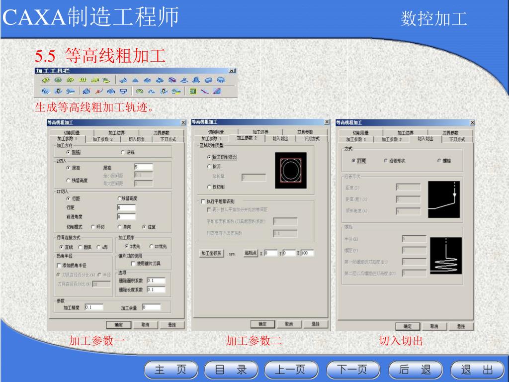
Task: Click Z start point field showing 100
Action: point(307,253)
